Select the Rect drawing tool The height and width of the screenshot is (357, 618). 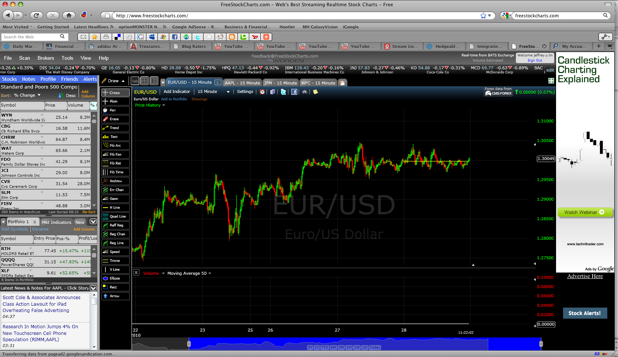point(115,287)
